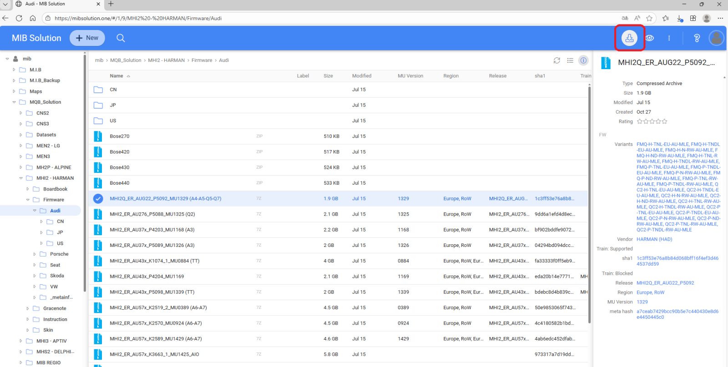Image resolution: width=728 pixels, height=367 pixels.
Task: Sort by the Region column header
Action: (x=451, y=76)
